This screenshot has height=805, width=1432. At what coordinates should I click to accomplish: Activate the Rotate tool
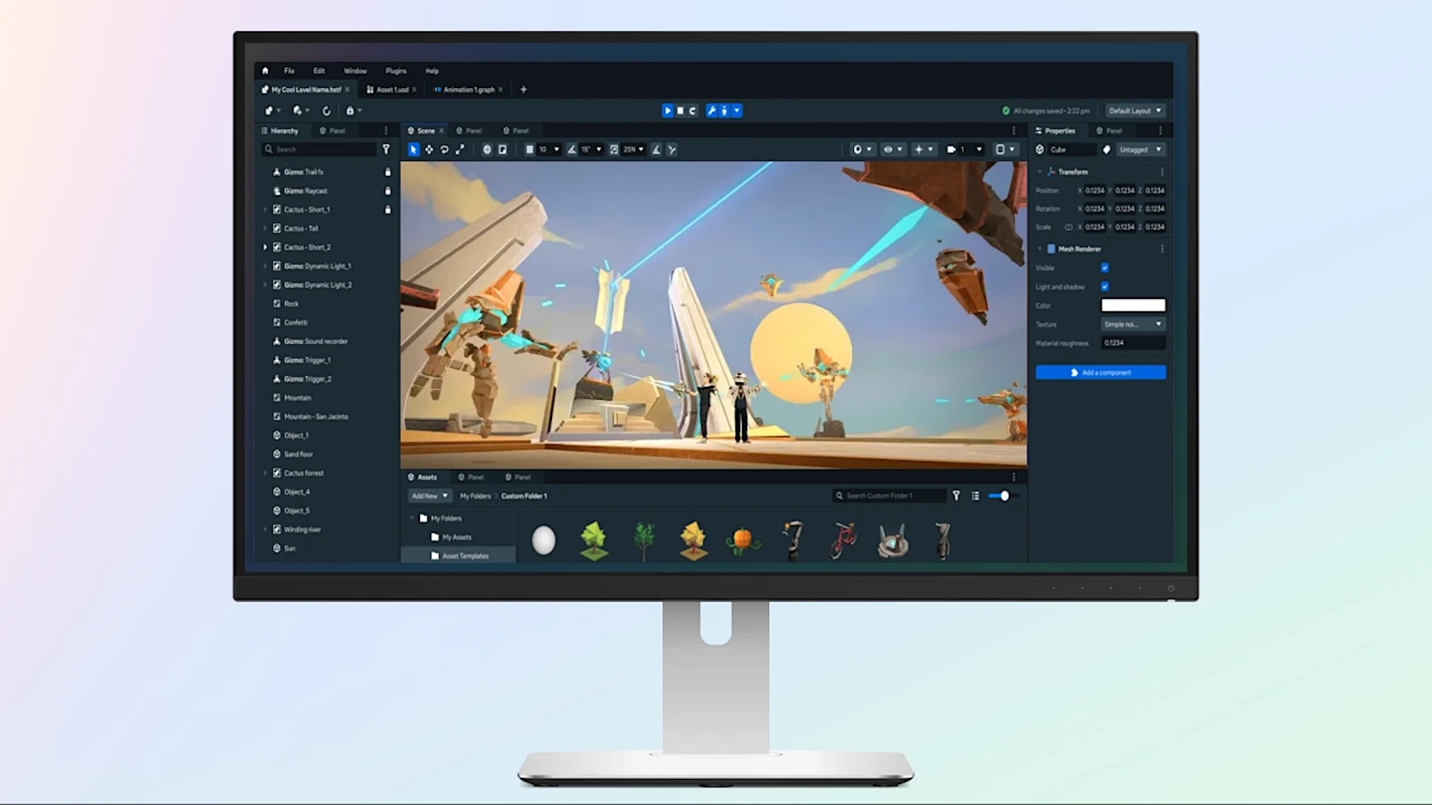pos(445,149)
